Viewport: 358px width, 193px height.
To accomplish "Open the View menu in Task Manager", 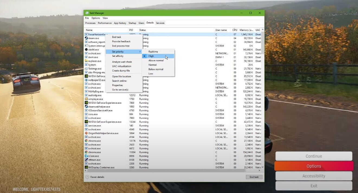I will 105,18.
